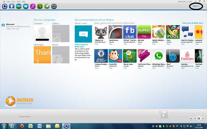Open the Pool app icon
Image resolution: width=207 pixels, height=129 pixels.
(173, 32)
